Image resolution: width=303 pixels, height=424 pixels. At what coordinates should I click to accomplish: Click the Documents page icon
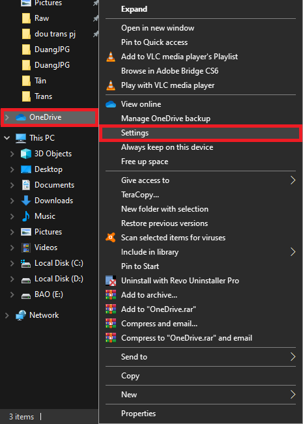pos(26,185)
